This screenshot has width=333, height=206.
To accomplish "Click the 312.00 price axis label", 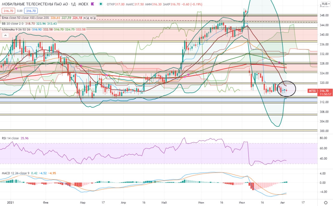I will [324, 102].
